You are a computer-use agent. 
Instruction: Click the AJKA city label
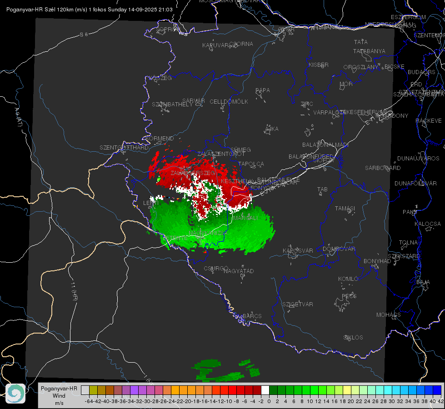click(272, 129)
